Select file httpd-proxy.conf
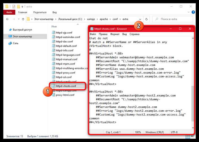The height and width of the screenshot is (142, 199). (x=66, y=73)
